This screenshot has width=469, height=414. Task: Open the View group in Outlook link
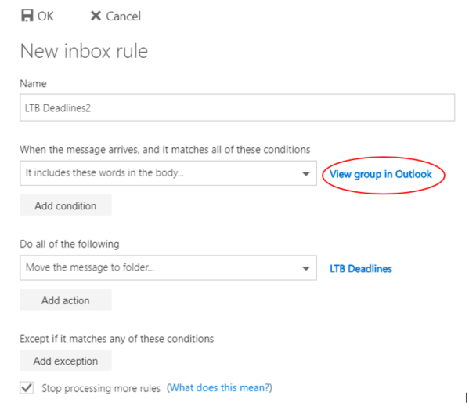coord(381,174)
